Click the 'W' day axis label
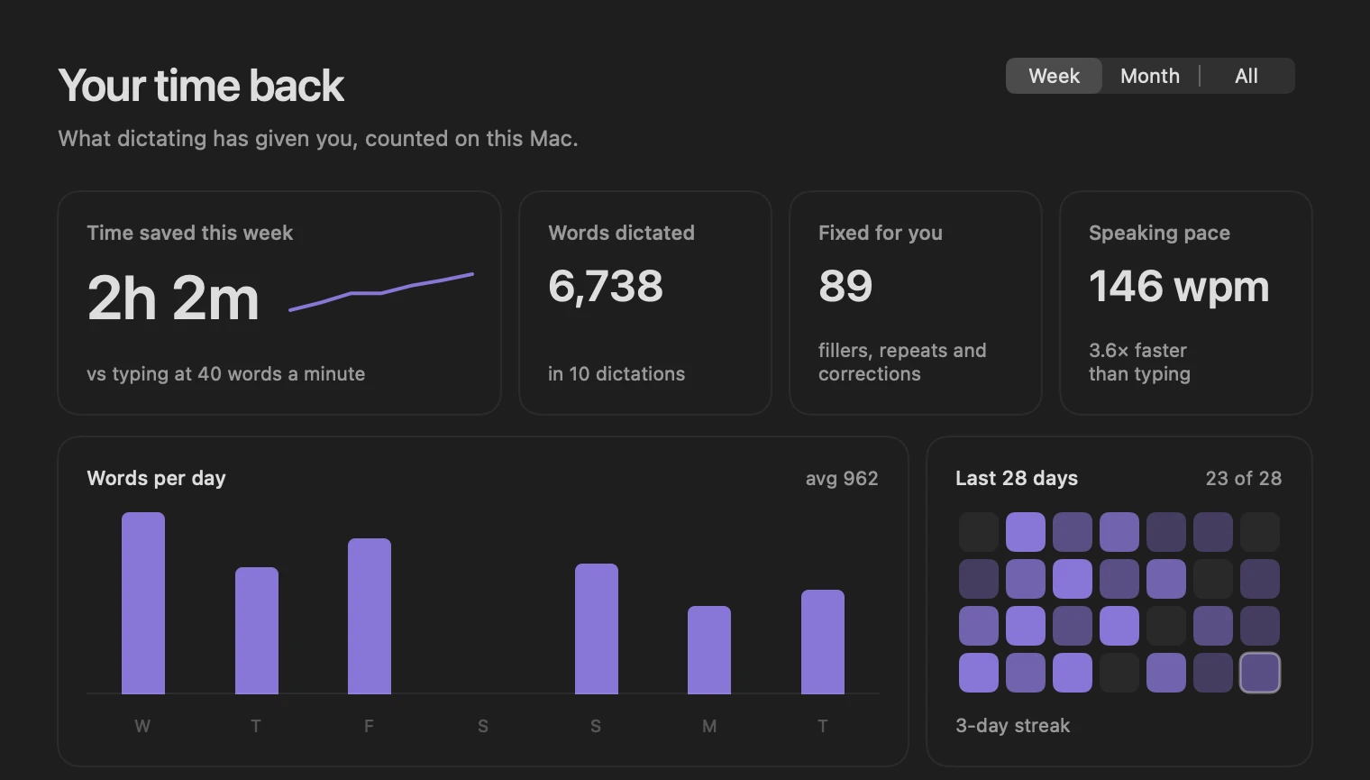Image resolution: width=1370 pixels, height=780 pixels. 142,726
